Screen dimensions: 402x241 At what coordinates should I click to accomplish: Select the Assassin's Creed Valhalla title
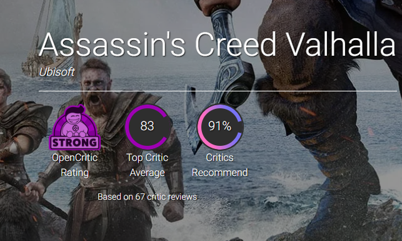tap(218, 44)
